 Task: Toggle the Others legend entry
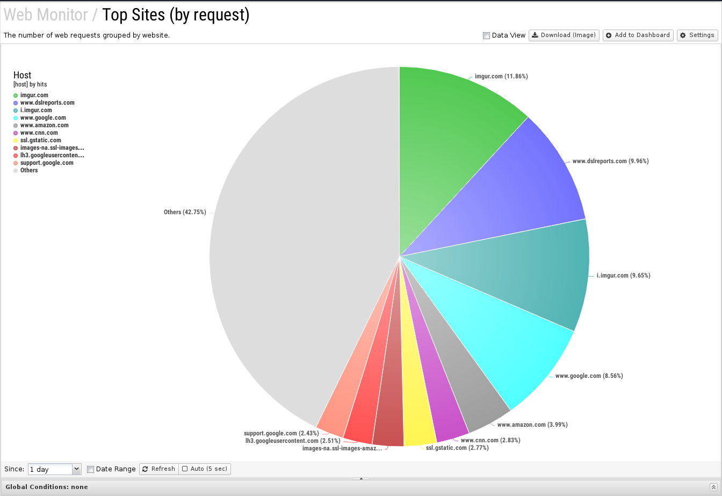click(x=26, y=170)
